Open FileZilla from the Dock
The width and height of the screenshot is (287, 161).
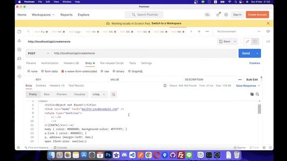click(181, 155)
